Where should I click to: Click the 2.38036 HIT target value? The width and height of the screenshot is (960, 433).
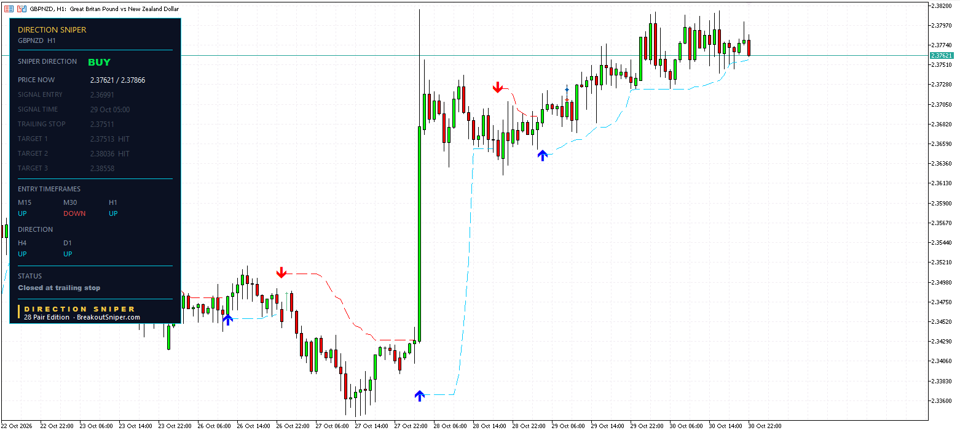pos(110,153)
